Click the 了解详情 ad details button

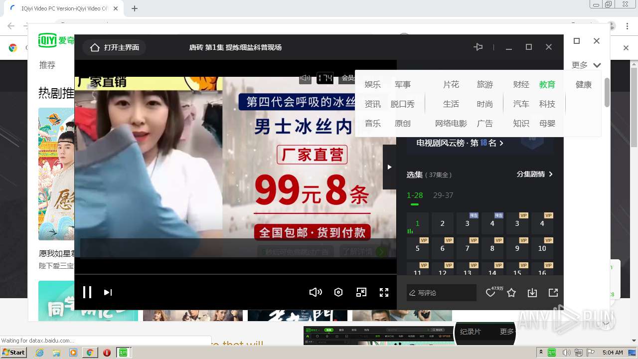(364, 252)
